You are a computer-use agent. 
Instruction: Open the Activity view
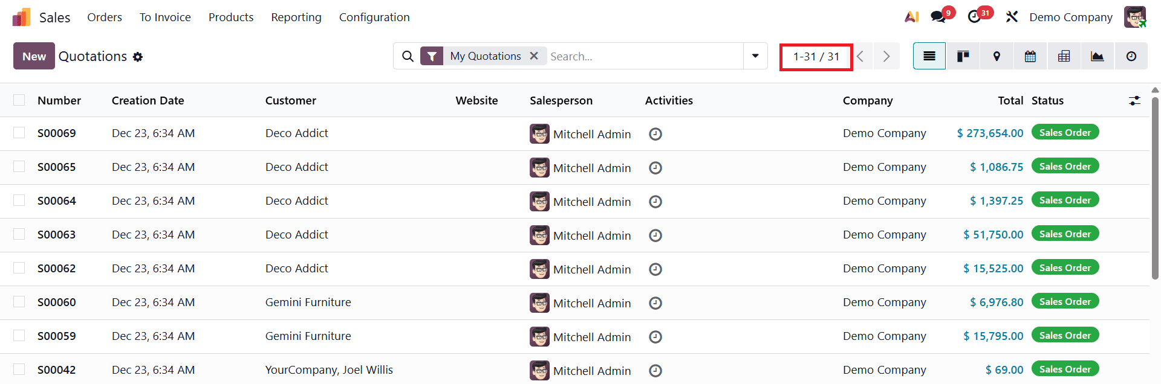1131,56
